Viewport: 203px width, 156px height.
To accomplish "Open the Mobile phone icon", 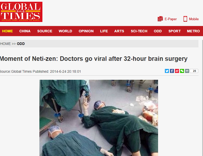I will tap(185, 19).
